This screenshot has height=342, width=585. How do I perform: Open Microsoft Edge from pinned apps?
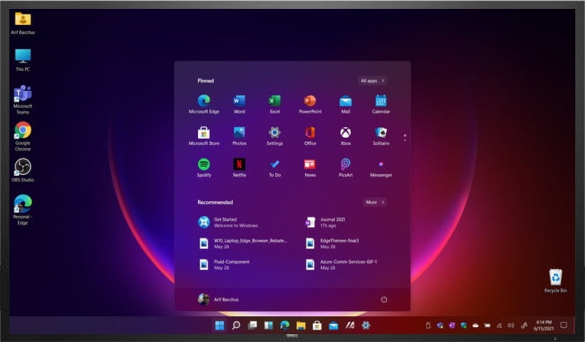pos(204,101)
